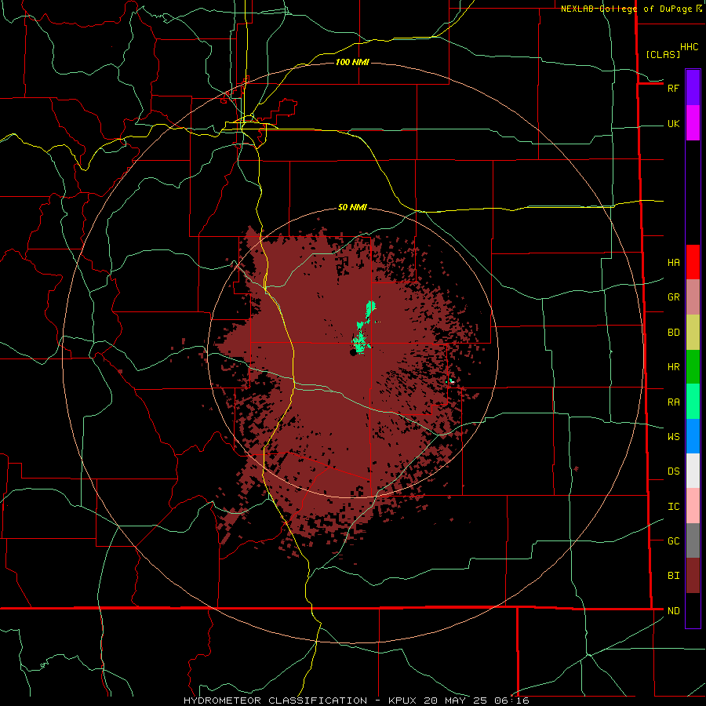This screenshot has height=706, width=706.
Task: Choose the light pink IC legend swatch
Action: coord(693,506)
